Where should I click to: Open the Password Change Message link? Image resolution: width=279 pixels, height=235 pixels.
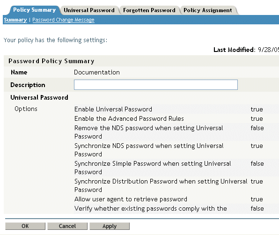coord(63,20)
